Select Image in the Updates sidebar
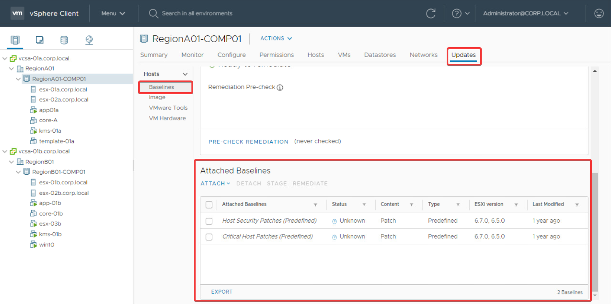This screenshot has height=304, width=611. coord(157,98)
